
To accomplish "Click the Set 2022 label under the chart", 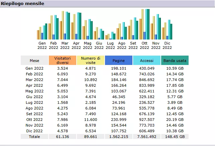I will (133, 45).
